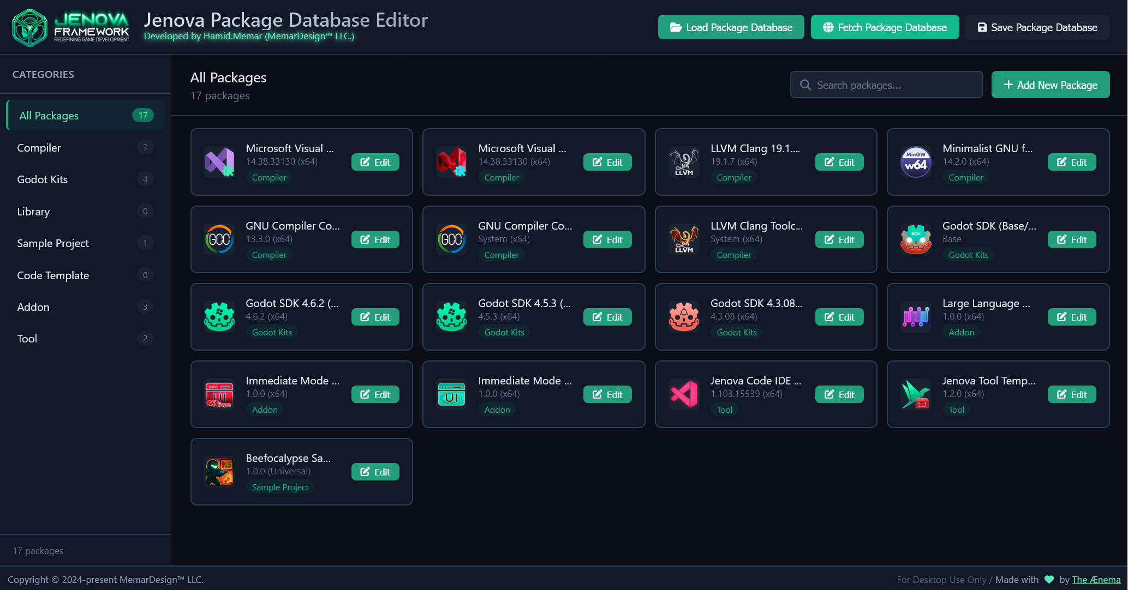Click the Jenova Framework logo
The width and height of the screenshot is (1128, 590).
71,27
